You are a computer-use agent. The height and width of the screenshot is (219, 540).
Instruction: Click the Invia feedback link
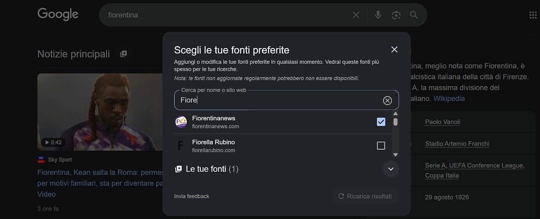coord(192,196)
